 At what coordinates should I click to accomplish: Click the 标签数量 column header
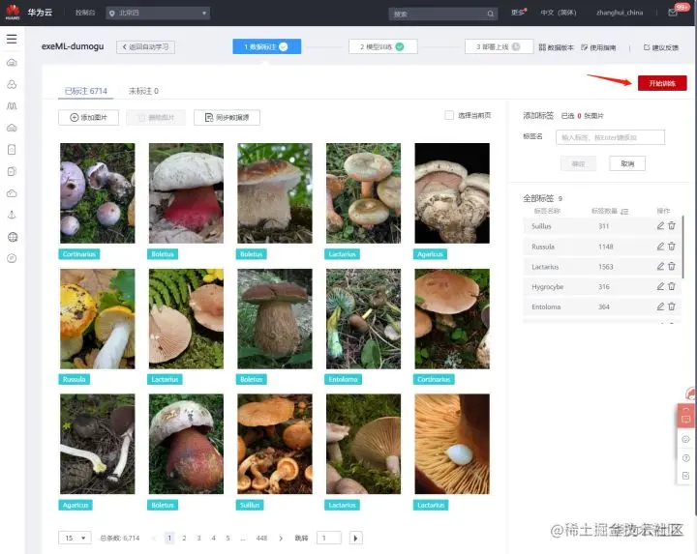click(604, 212)
